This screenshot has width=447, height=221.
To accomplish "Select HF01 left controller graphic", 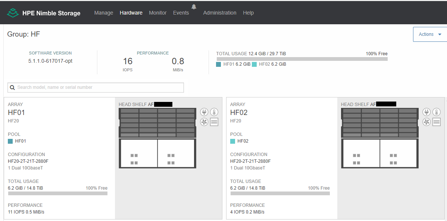I will (139, 153).
